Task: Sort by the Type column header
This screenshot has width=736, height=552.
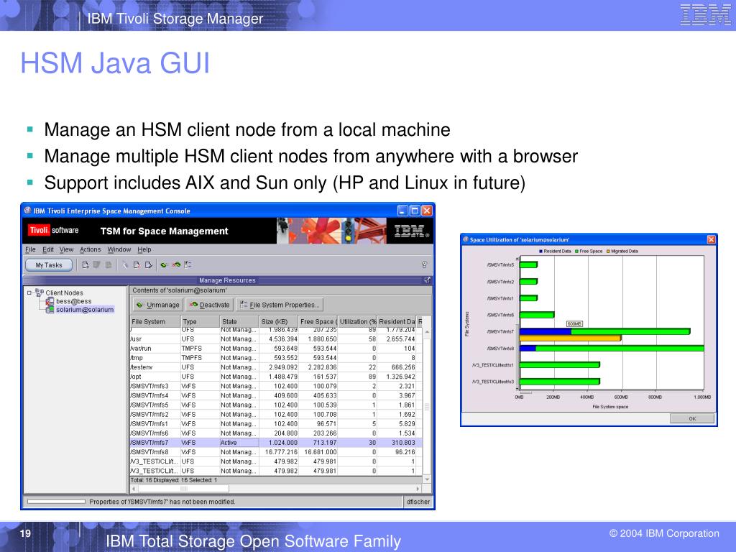Action: 200,321
